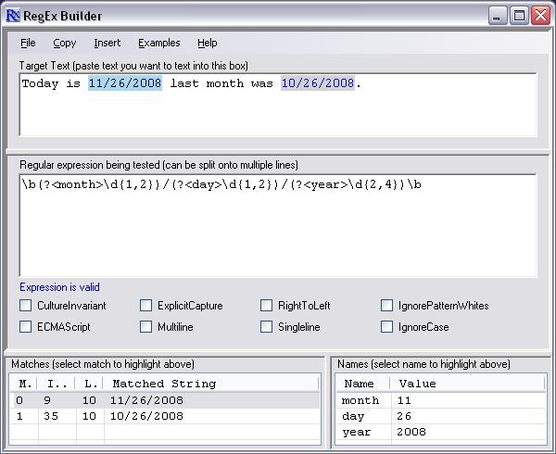Click inside the regular expression editor
Viewport: 556px width, 454px height.
click(278, 232)
